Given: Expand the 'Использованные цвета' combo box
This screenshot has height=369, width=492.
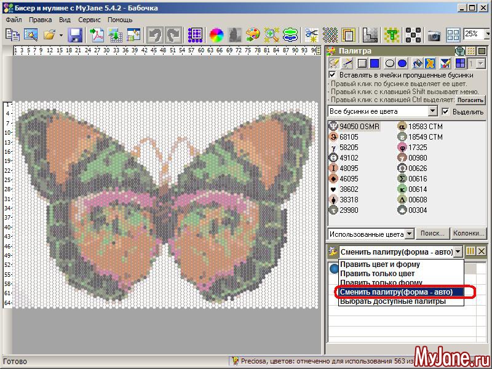Looking at the screenshot, I should click(408, 234).
